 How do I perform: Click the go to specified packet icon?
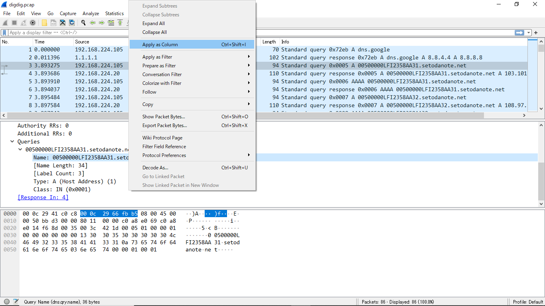click(x=111, y=23)
